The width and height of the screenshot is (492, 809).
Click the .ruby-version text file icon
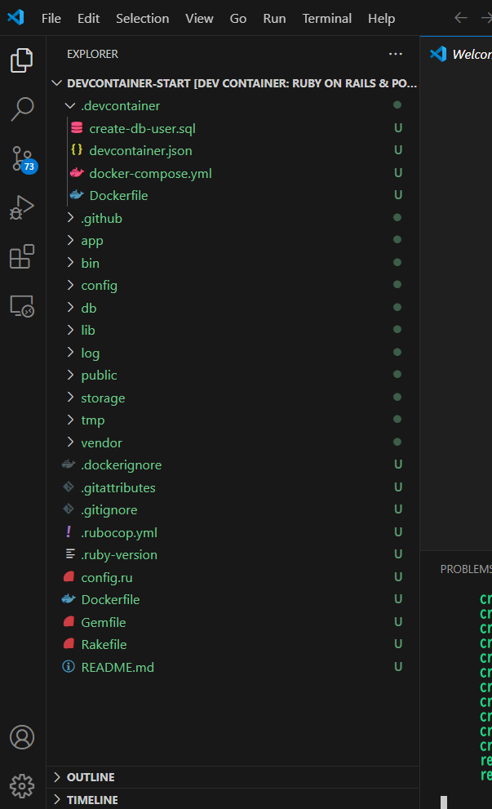(x=70, y=554)
